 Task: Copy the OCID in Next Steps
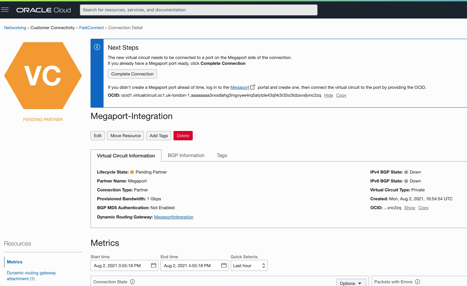(341, 95)
